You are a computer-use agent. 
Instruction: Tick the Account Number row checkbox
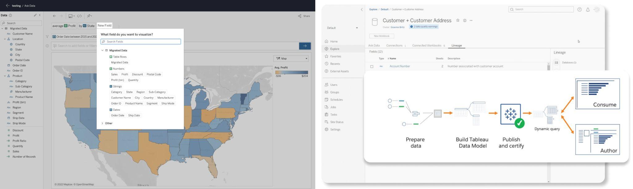pos(372,66)
